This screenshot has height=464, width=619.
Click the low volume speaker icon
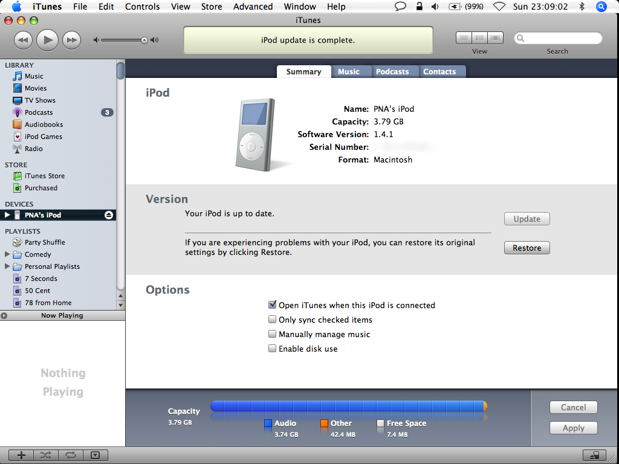96,40
